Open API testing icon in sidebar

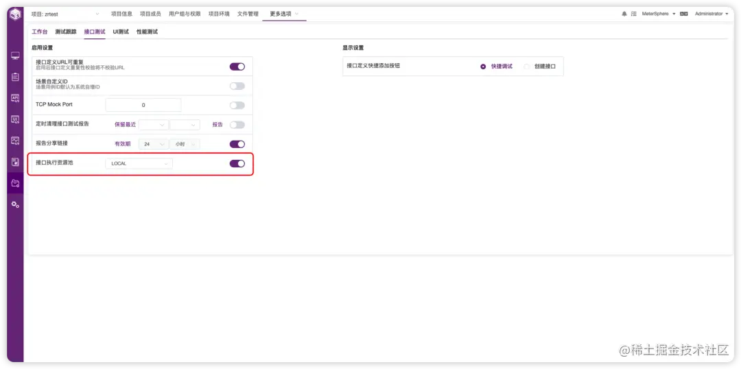click(15, 98)
